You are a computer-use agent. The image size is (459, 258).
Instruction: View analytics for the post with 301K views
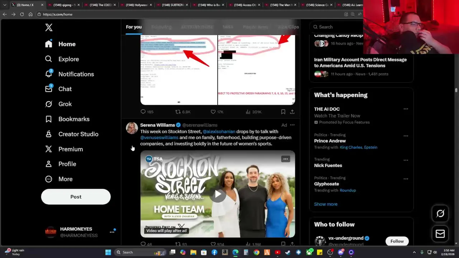point(254,112)
